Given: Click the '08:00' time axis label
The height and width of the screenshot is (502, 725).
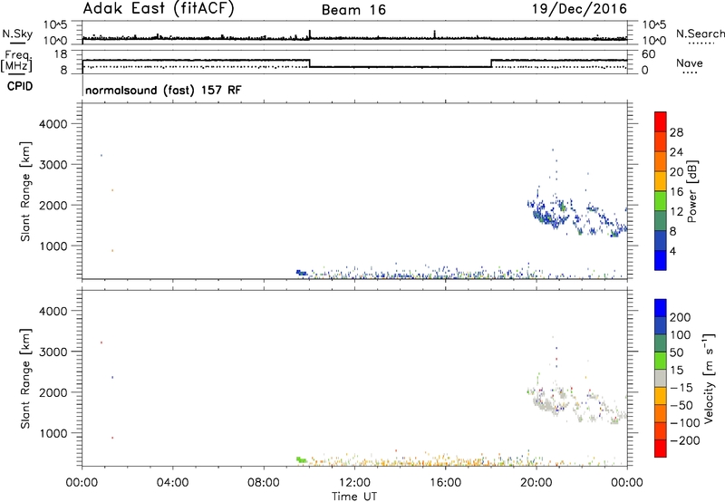Looking at the screenshot, I should [264, 483].
